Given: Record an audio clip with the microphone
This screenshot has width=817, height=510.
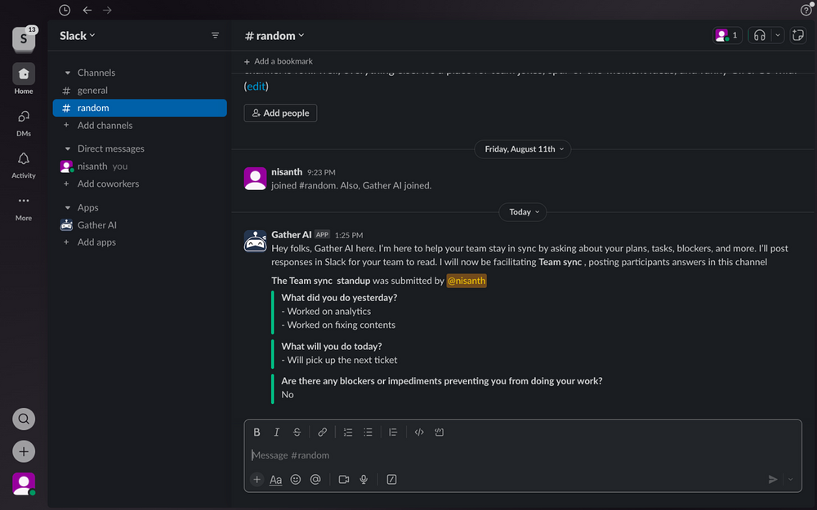Looking at the screenshot, I should point(364,479).
